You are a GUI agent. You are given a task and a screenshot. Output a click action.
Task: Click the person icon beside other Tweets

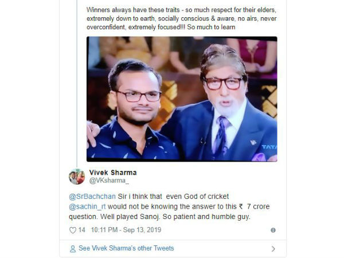(x=72, y=249)
